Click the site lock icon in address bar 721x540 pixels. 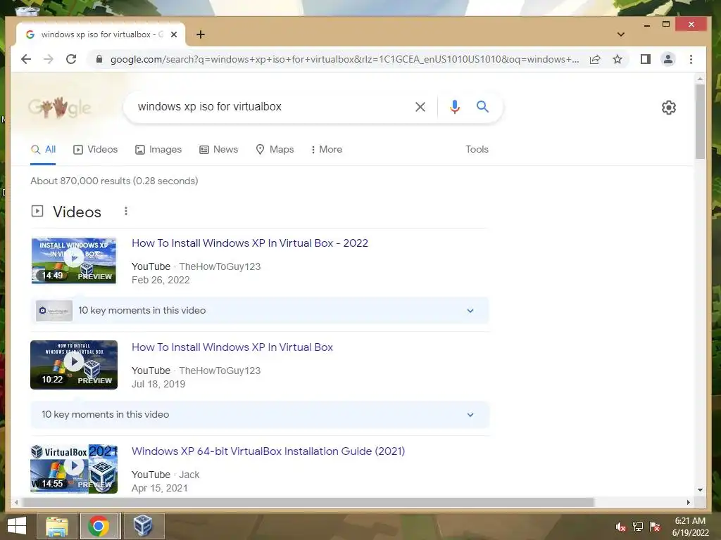(99, 59)
